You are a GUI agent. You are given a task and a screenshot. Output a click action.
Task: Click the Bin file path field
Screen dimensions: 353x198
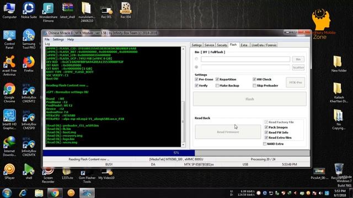pos(245,59)
